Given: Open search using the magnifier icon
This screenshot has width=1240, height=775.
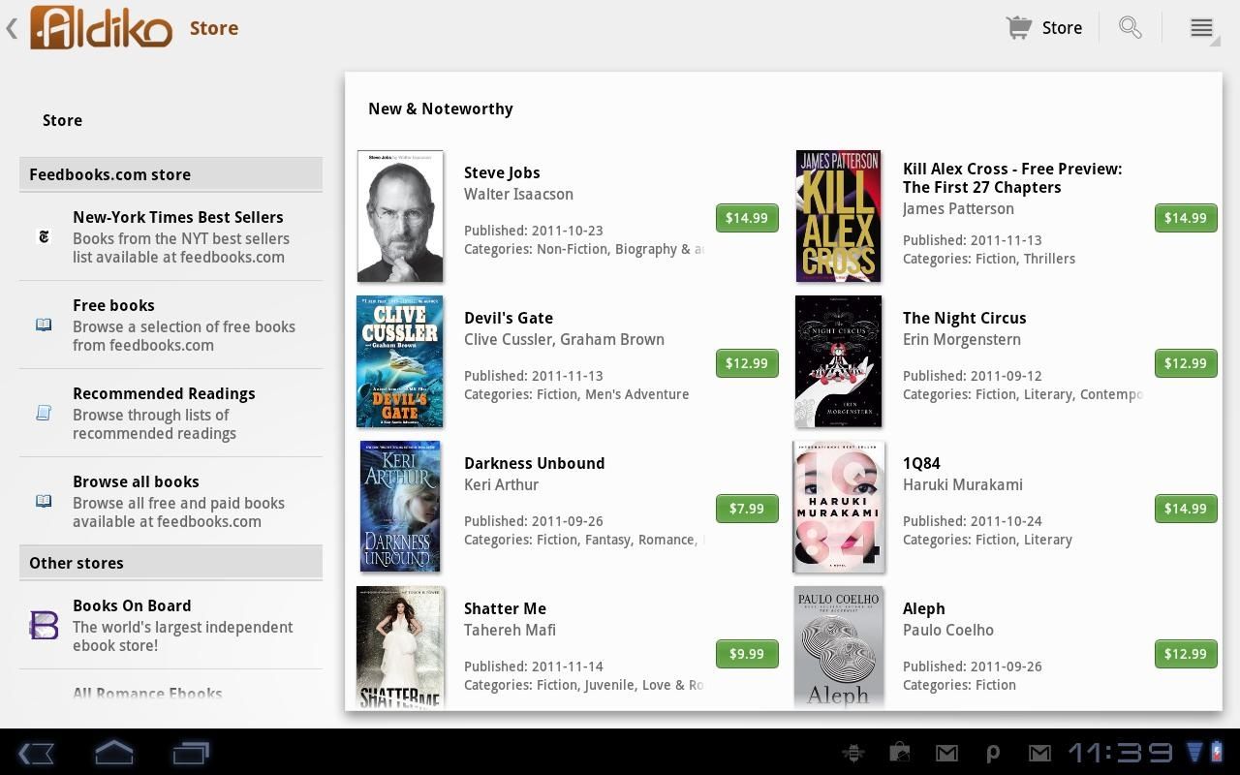Looking at the screenshot, I should coord(1130,27).
